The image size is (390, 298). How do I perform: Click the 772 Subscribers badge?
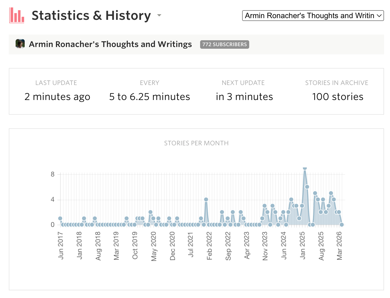click(224, 44)
